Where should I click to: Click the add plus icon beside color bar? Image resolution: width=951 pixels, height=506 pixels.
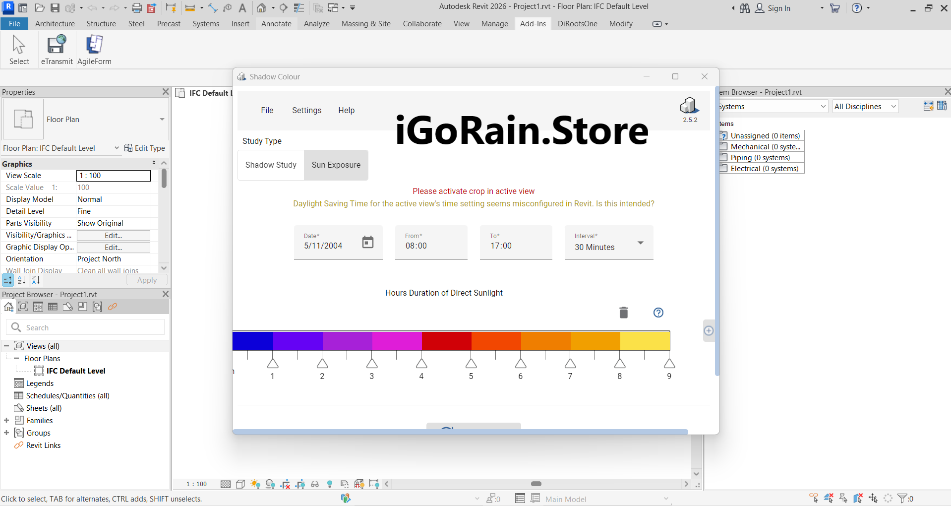709,331
